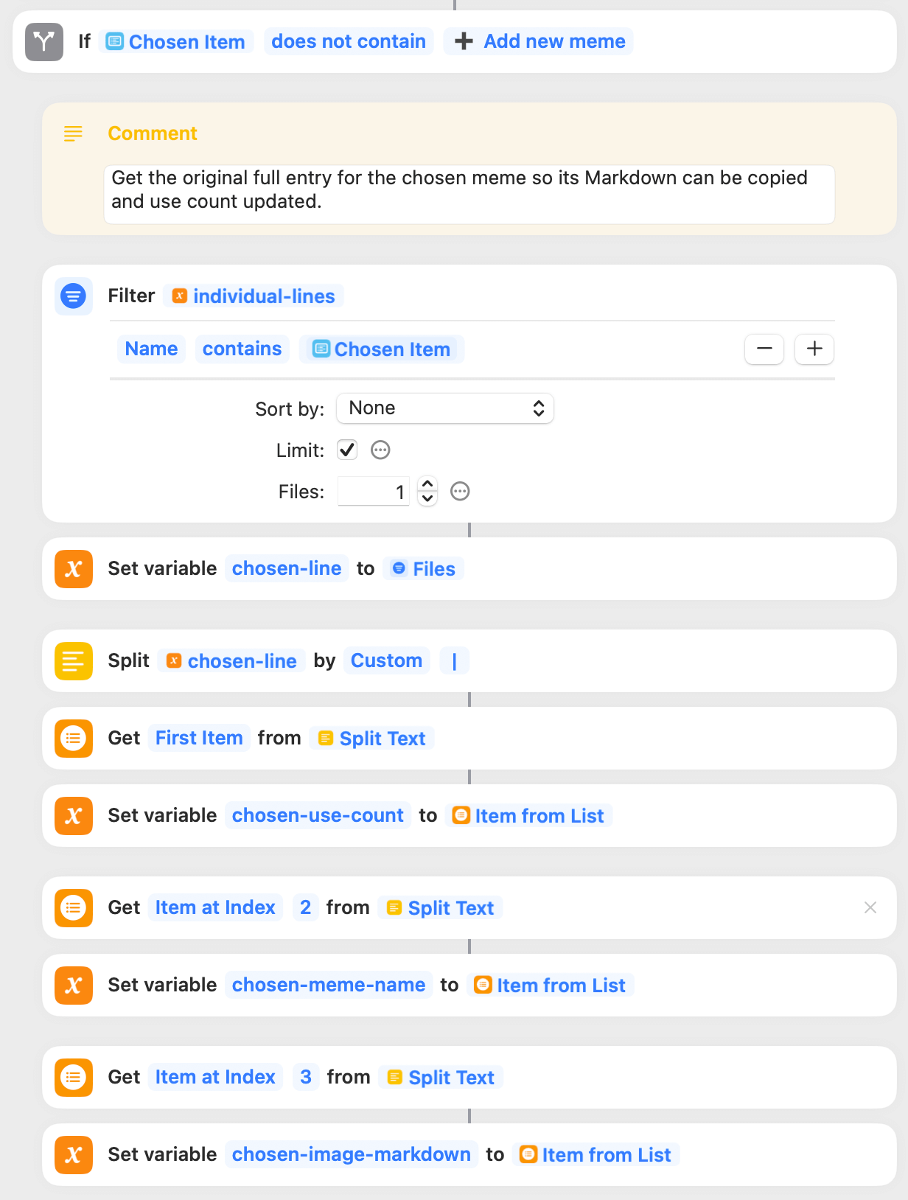Click the Get Item at Index 3 icon
This screenshot has height=1200, width=908.
tap(74, 1077)
